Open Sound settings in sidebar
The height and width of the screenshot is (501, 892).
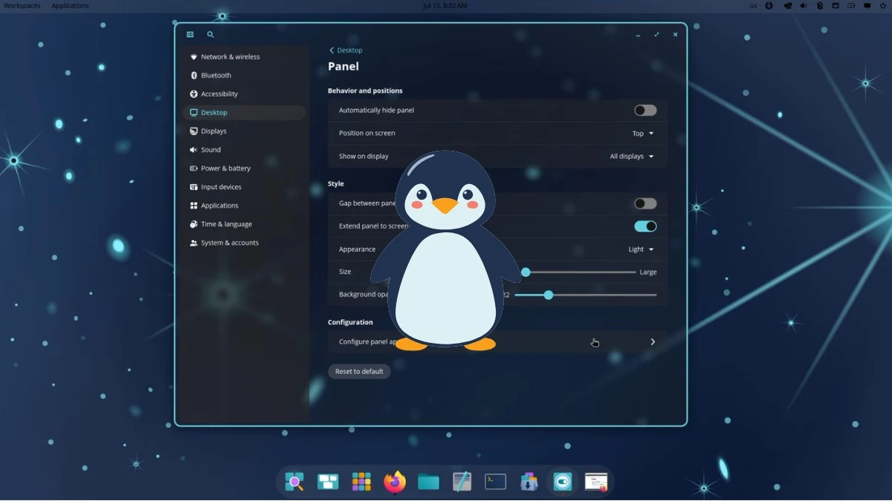coord(244,150)
